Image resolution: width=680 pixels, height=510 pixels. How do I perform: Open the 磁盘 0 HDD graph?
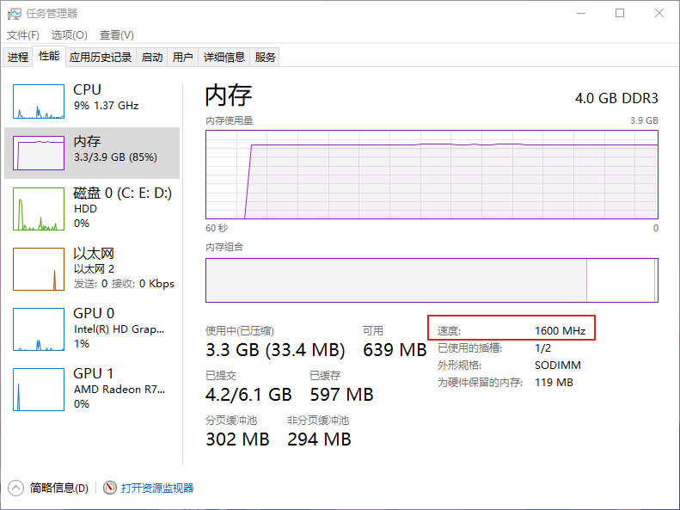click(39, 209)
